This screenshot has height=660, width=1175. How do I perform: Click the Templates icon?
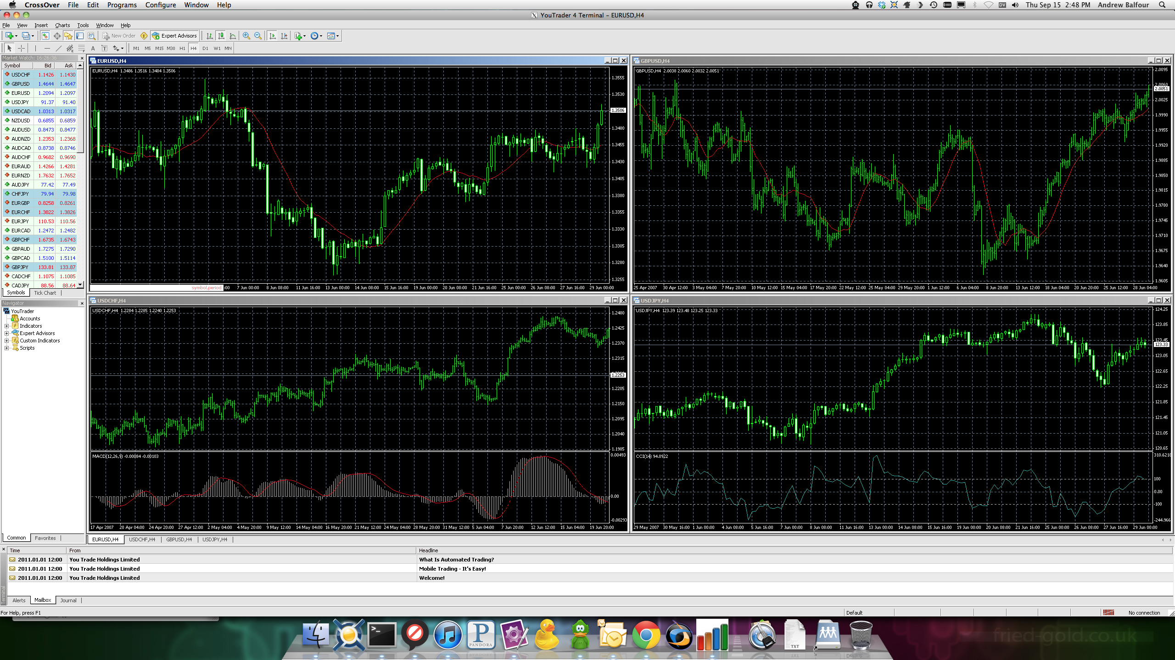click(331, 36)
